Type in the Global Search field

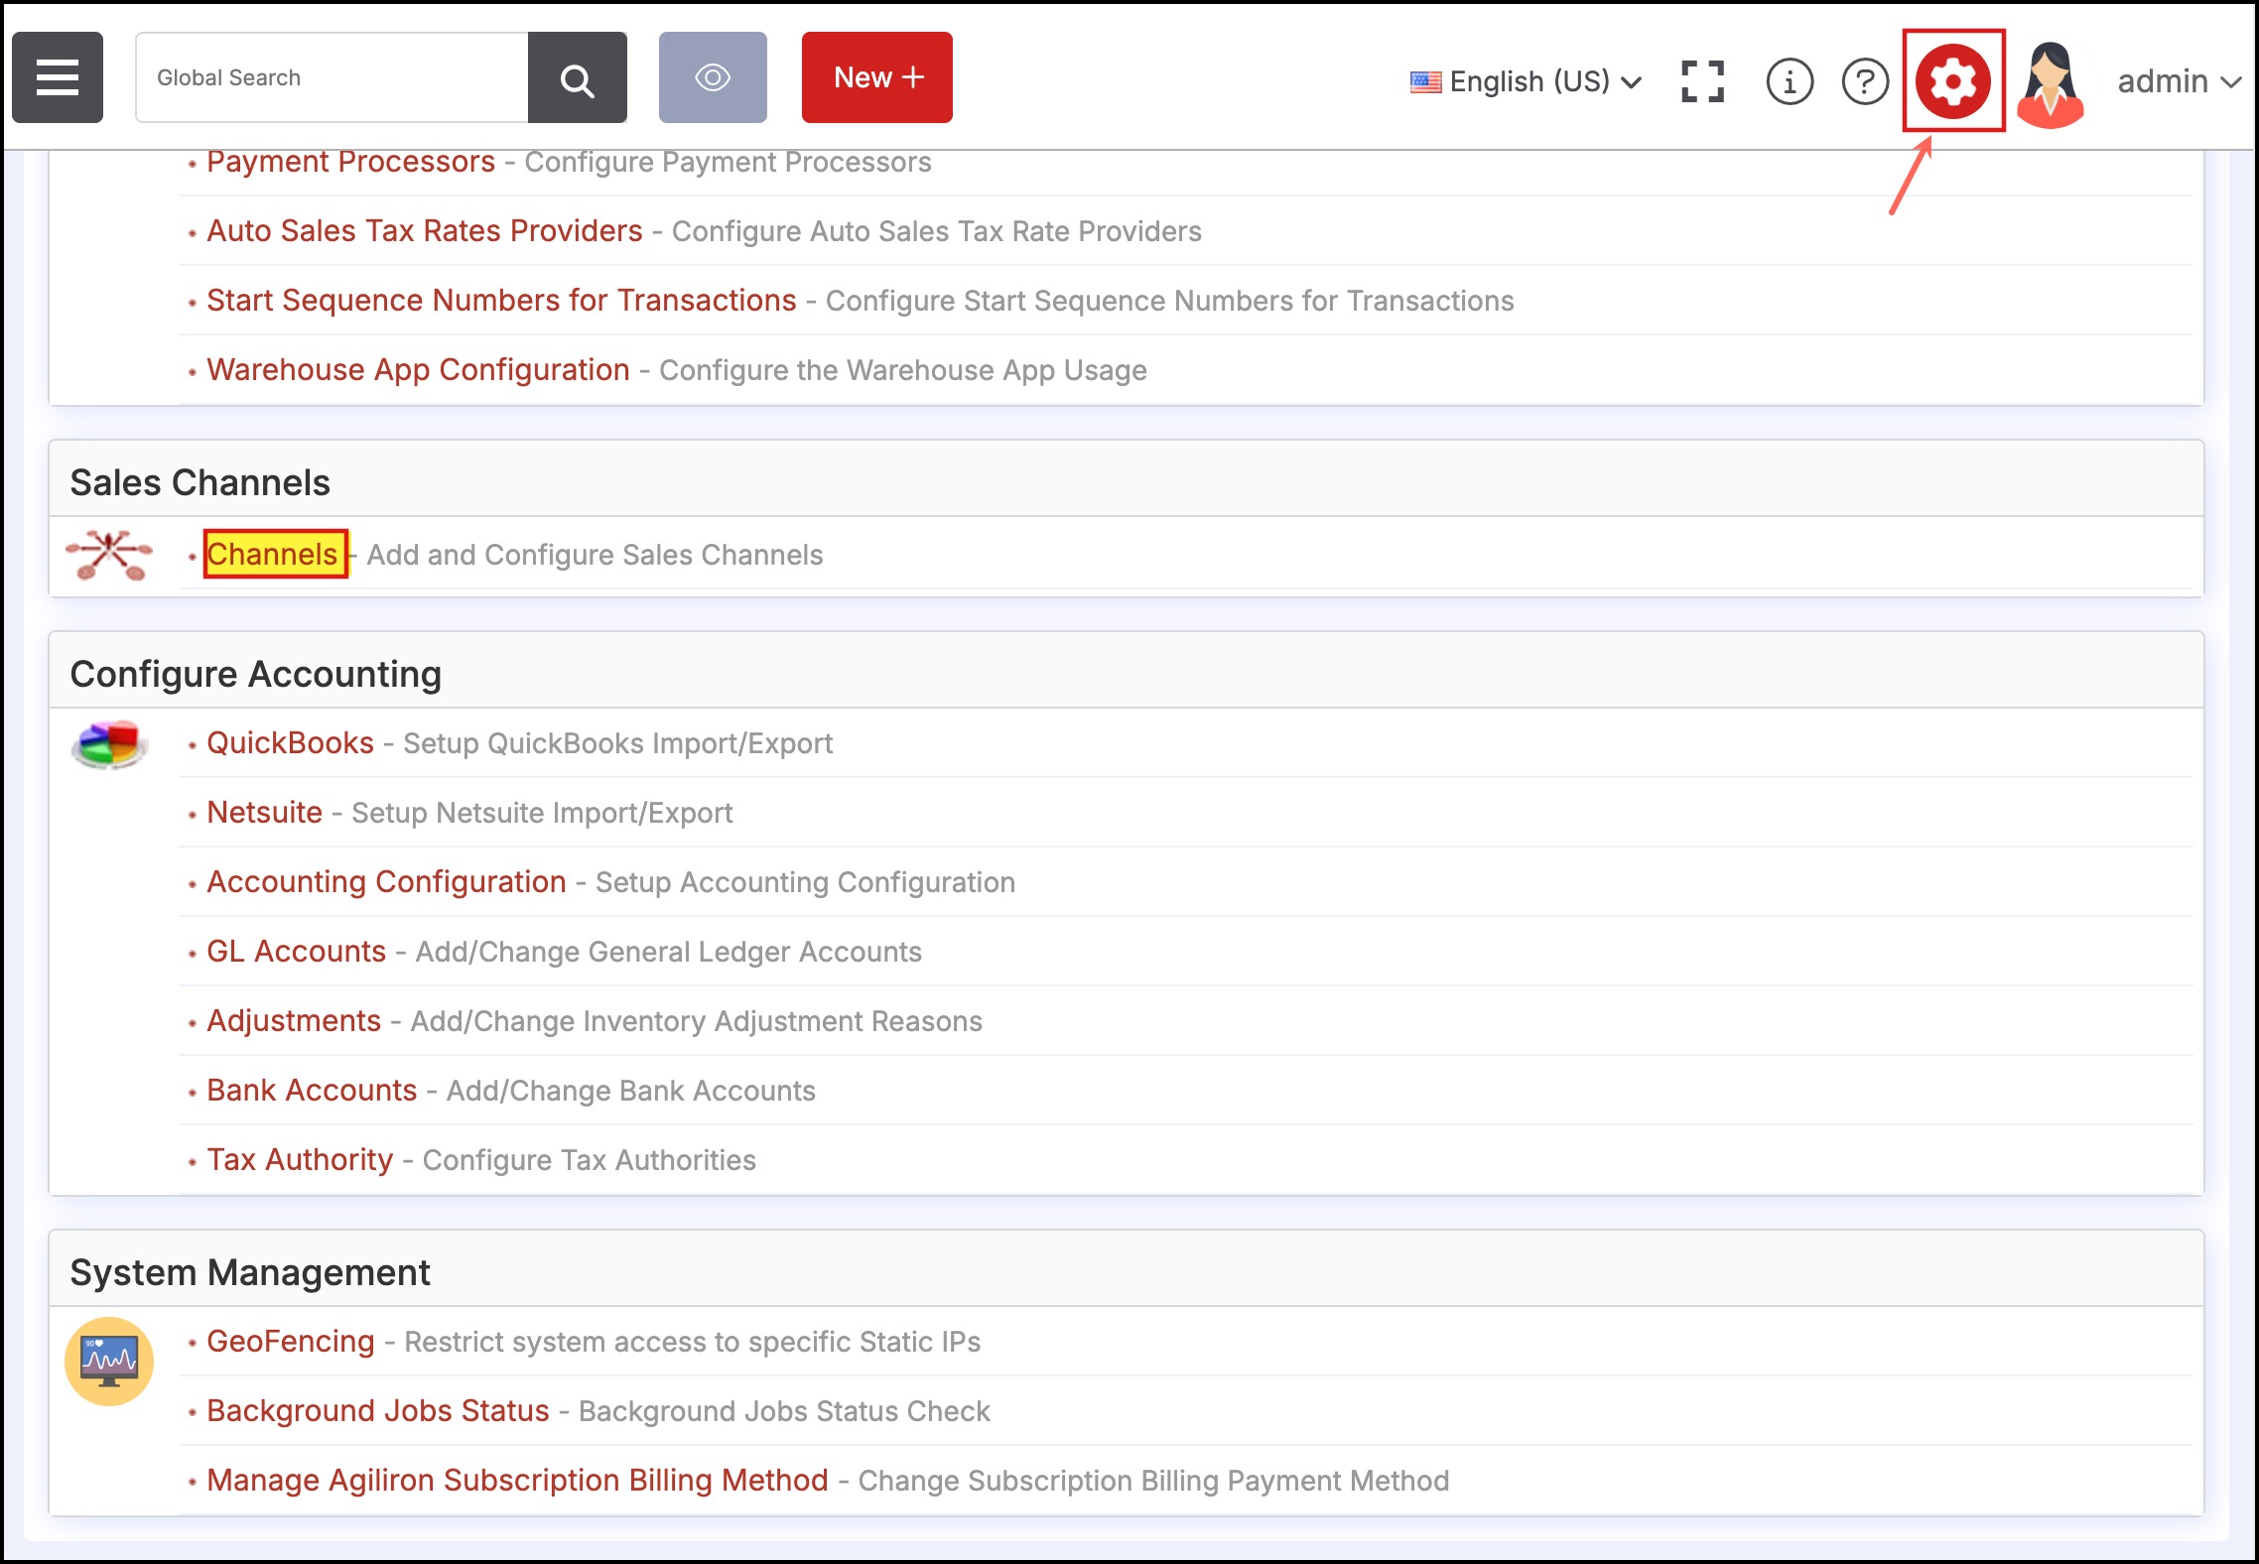(x=332, y=77)
